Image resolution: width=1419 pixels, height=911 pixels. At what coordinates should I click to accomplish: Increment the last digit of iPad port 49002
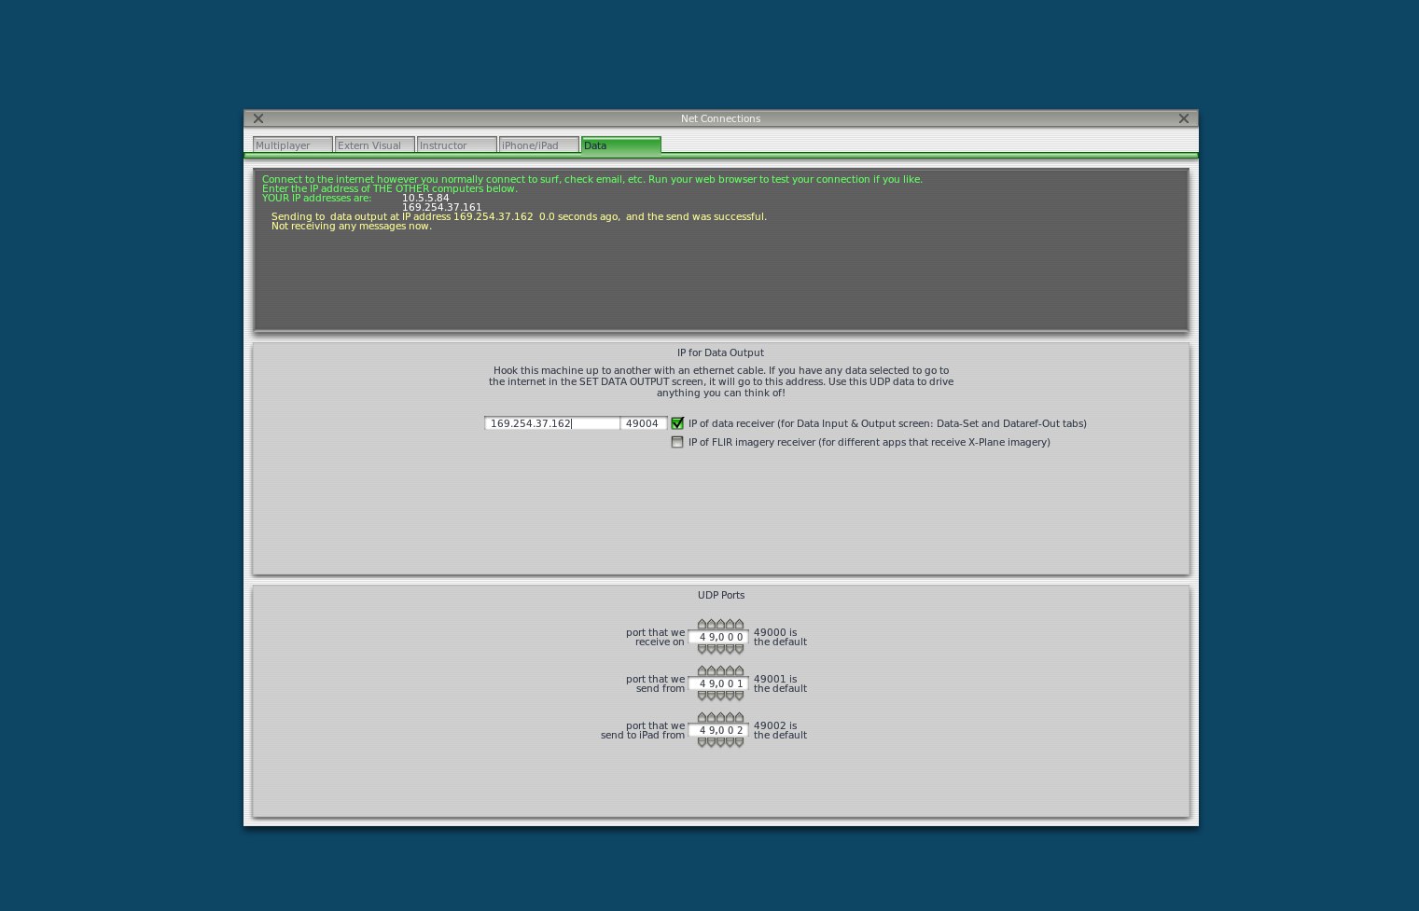coord(738,717)
